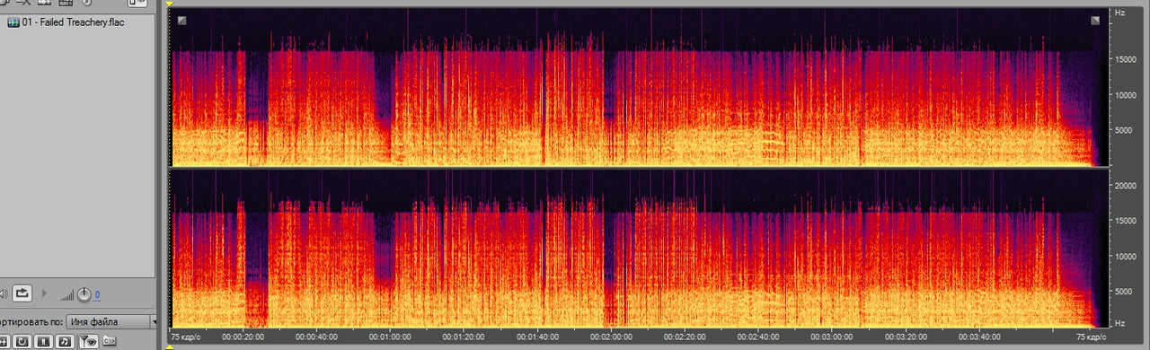The height and width of the screenshot is (350, 1150).
Task: Open the sort by dropdown showing Имя файла
Action: (111, 322)
